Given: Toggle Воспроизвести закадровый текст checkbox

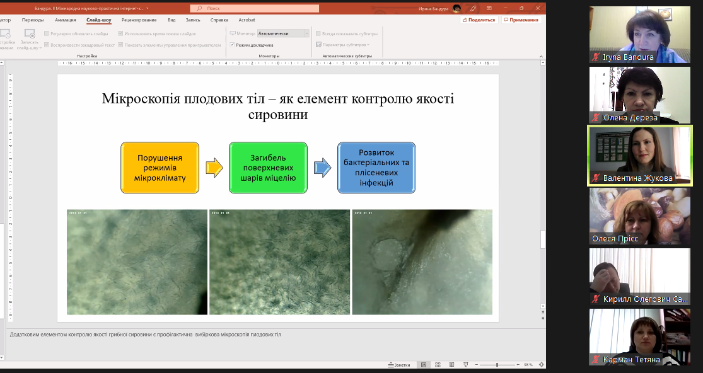Looking at the screenshot, I should coord(47,45).
